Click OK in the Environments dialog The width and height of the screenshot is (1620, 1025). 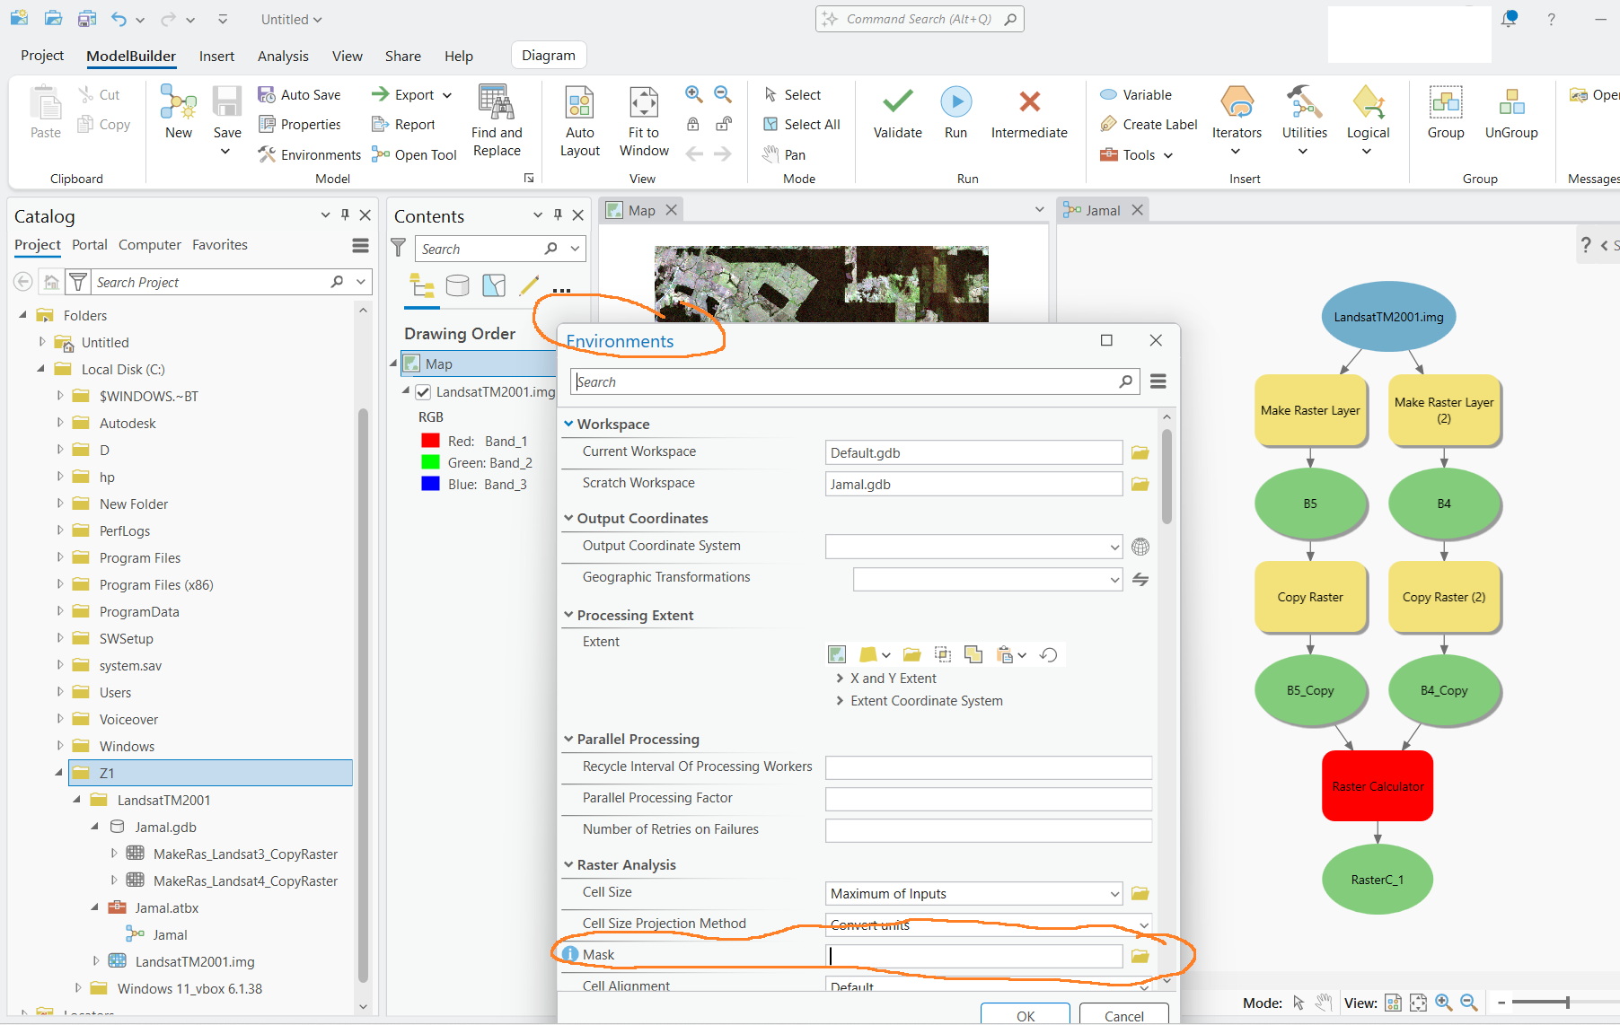click(1024, 1015)
